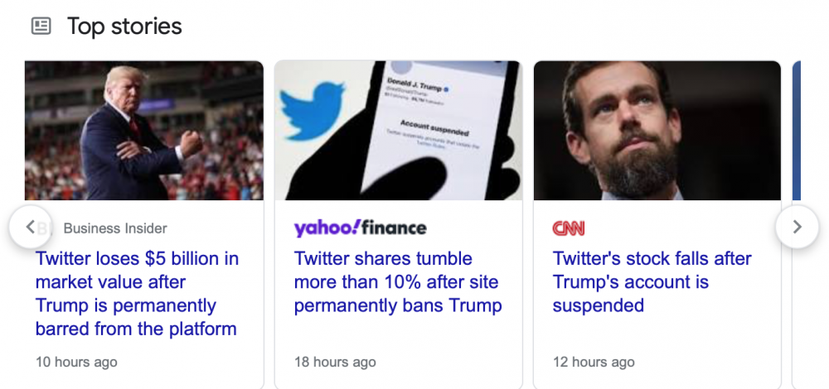
Task: Click the Top stories heading
Action: 124,26
